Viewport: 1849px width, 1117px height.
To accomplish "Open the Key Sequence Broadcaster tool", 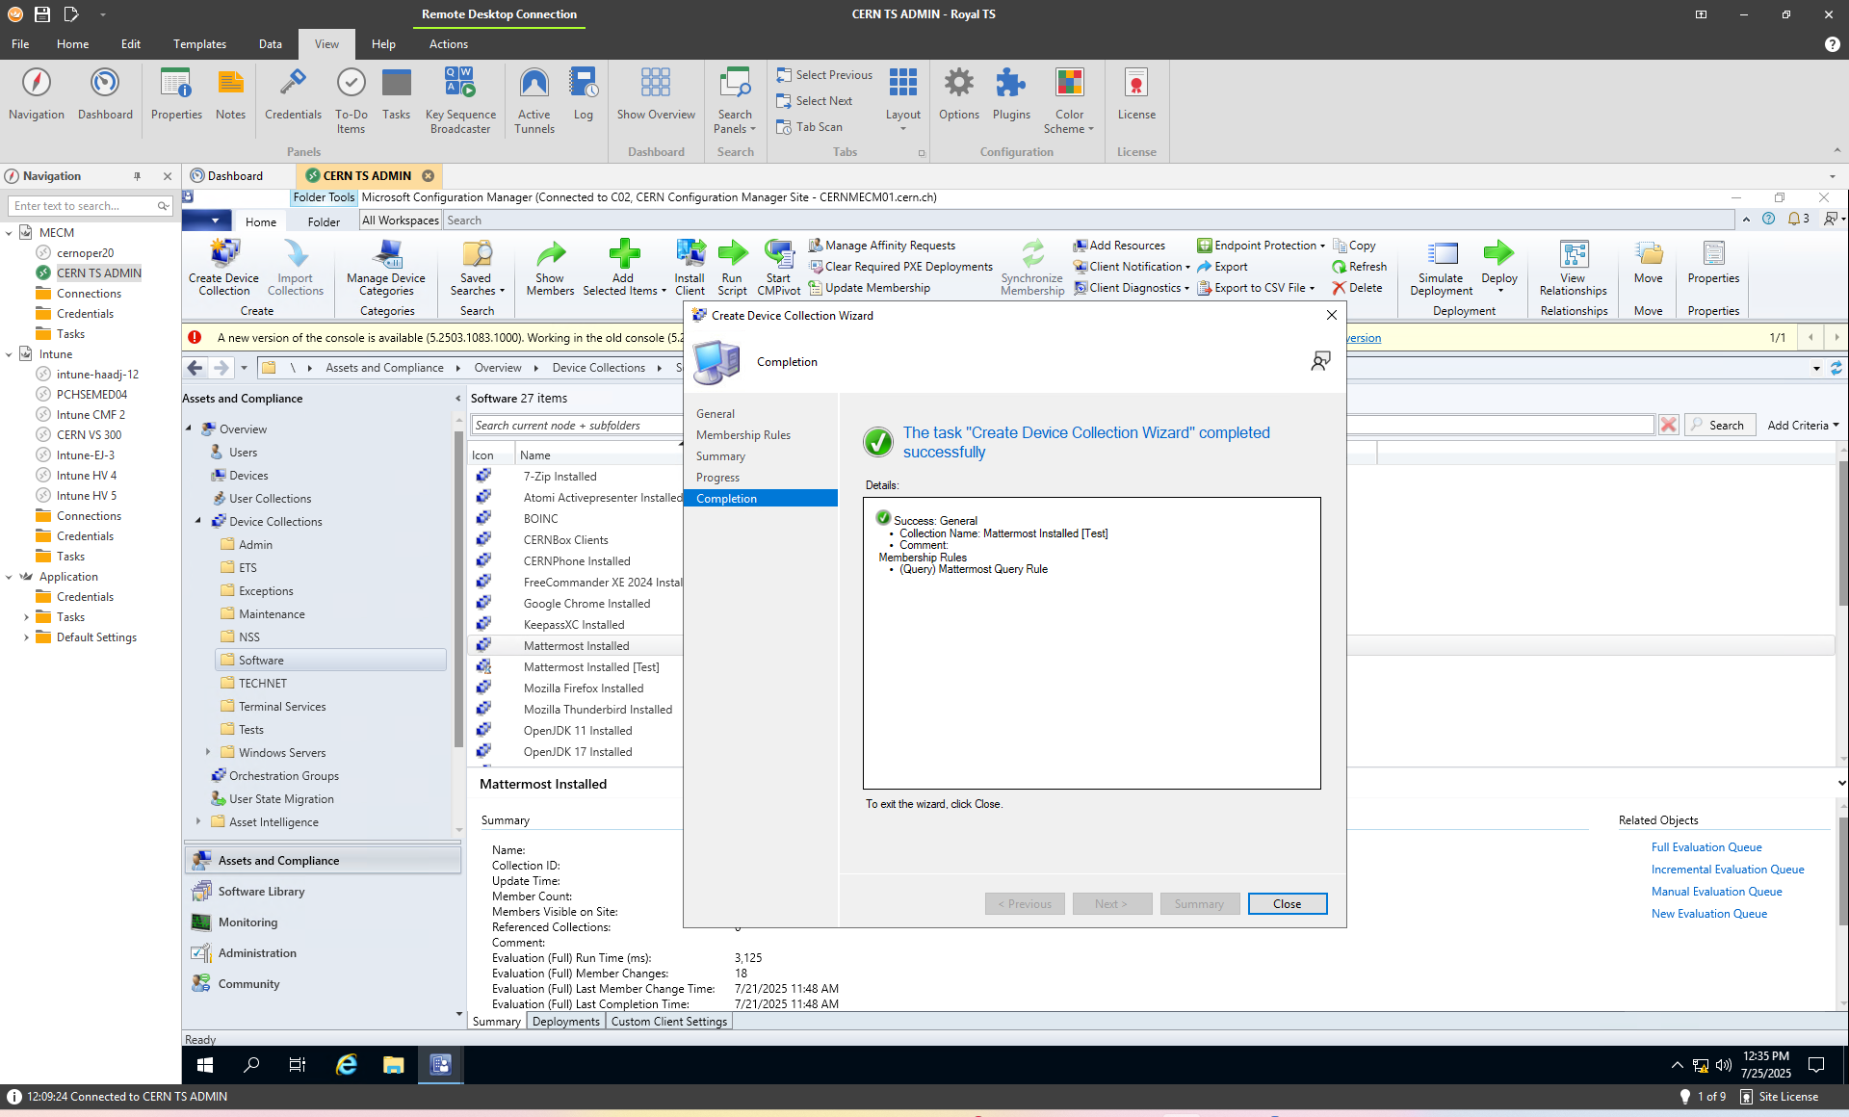I will coord(460,85).
